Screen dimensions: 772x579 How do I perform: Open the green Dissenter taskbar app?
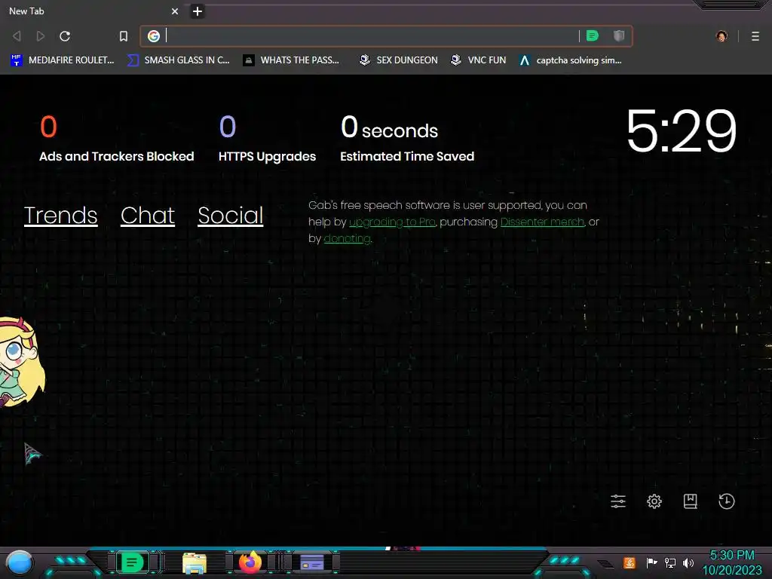(132, 562)
